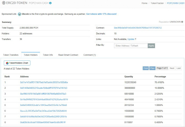Click the Page 1 of 1 indicator

[x=162, y=68]
